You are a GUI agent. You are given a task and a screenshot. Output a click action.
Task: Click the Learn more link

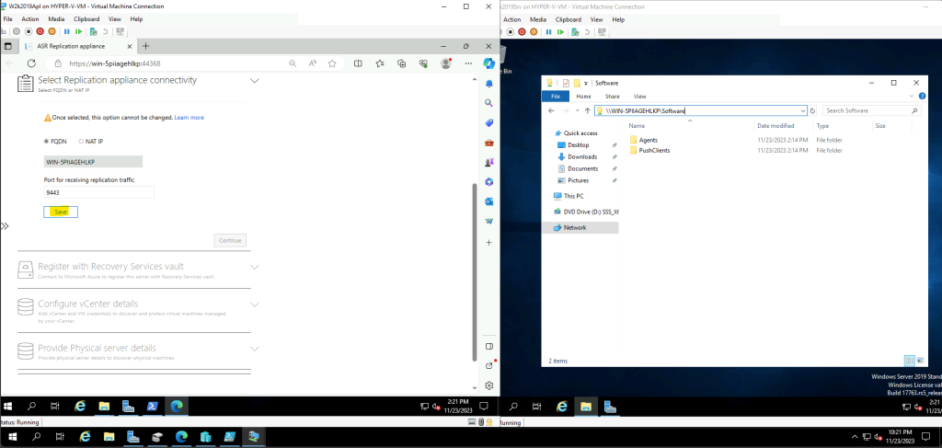coord(190,118)
